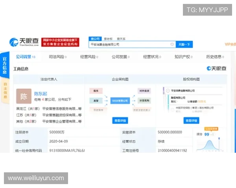Switch to the 查关系 search tab
The height and width of the screenshot is (188, 236).
coord(121,39)
